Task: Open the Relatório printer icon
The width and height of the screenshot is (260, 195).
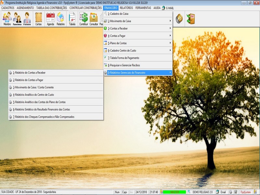Action: 60,19
